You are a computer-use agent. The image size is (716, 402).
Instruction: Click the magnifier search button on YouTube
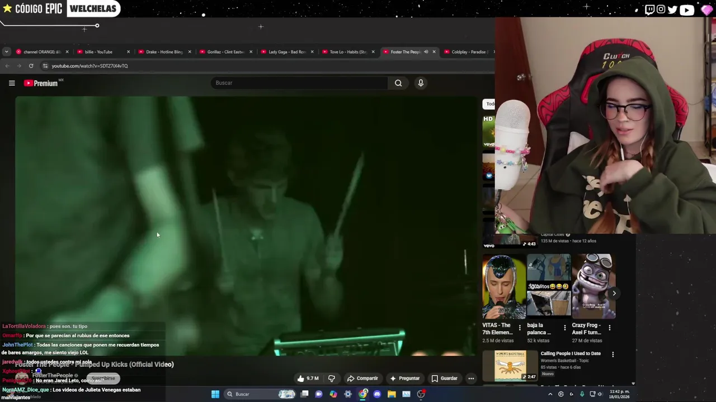pyautogui.click(x=398, y=83)
